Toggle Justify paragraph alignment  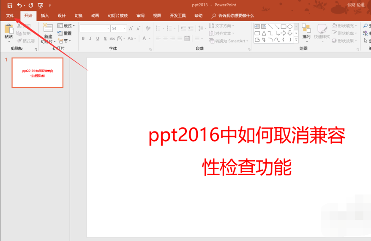coord(180,38)
